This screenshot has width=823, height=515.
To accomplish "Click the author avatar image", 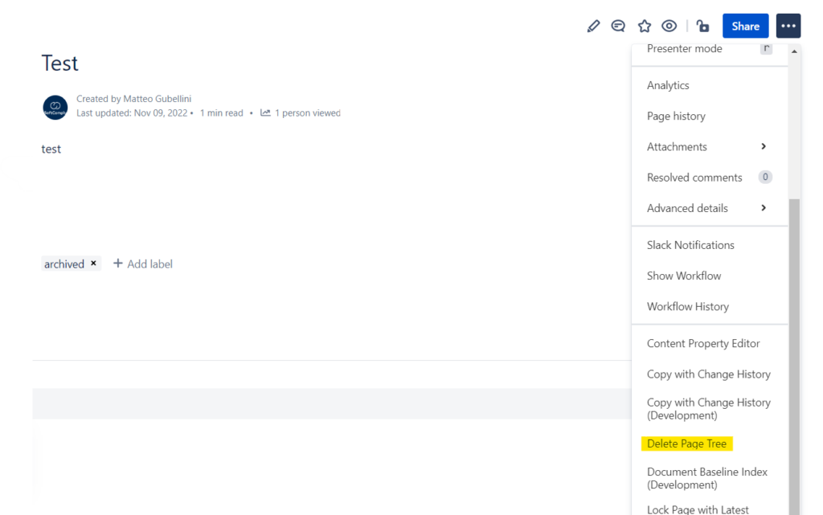I will pos(55,108).
